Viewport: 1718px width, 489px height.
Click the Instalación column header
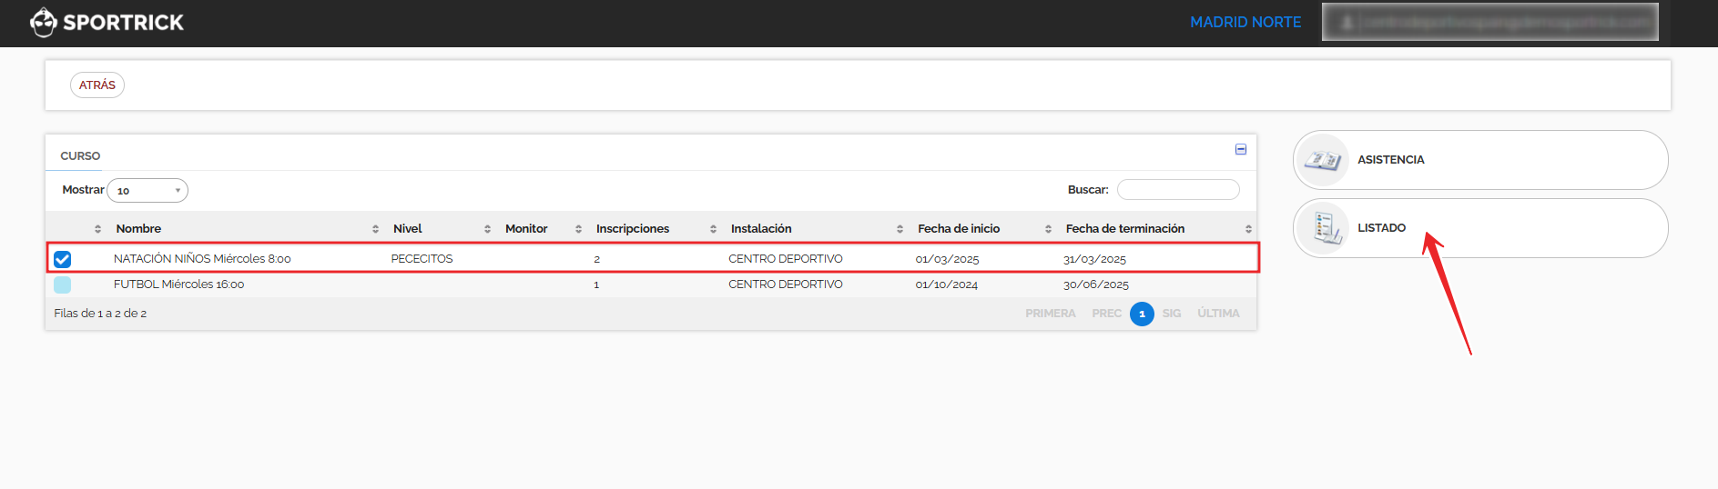761,229
